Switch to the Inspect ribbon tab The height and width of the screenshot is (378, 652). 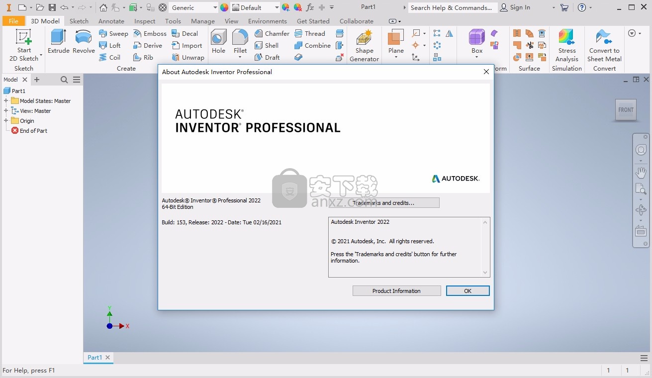[x=145, y=21]
